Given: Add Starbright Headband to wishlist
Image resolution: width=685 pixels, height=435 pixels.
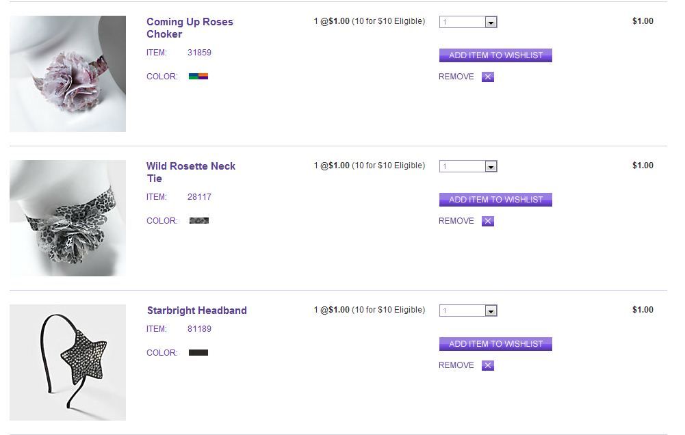Looking at the screenshot, I should 495,344.
